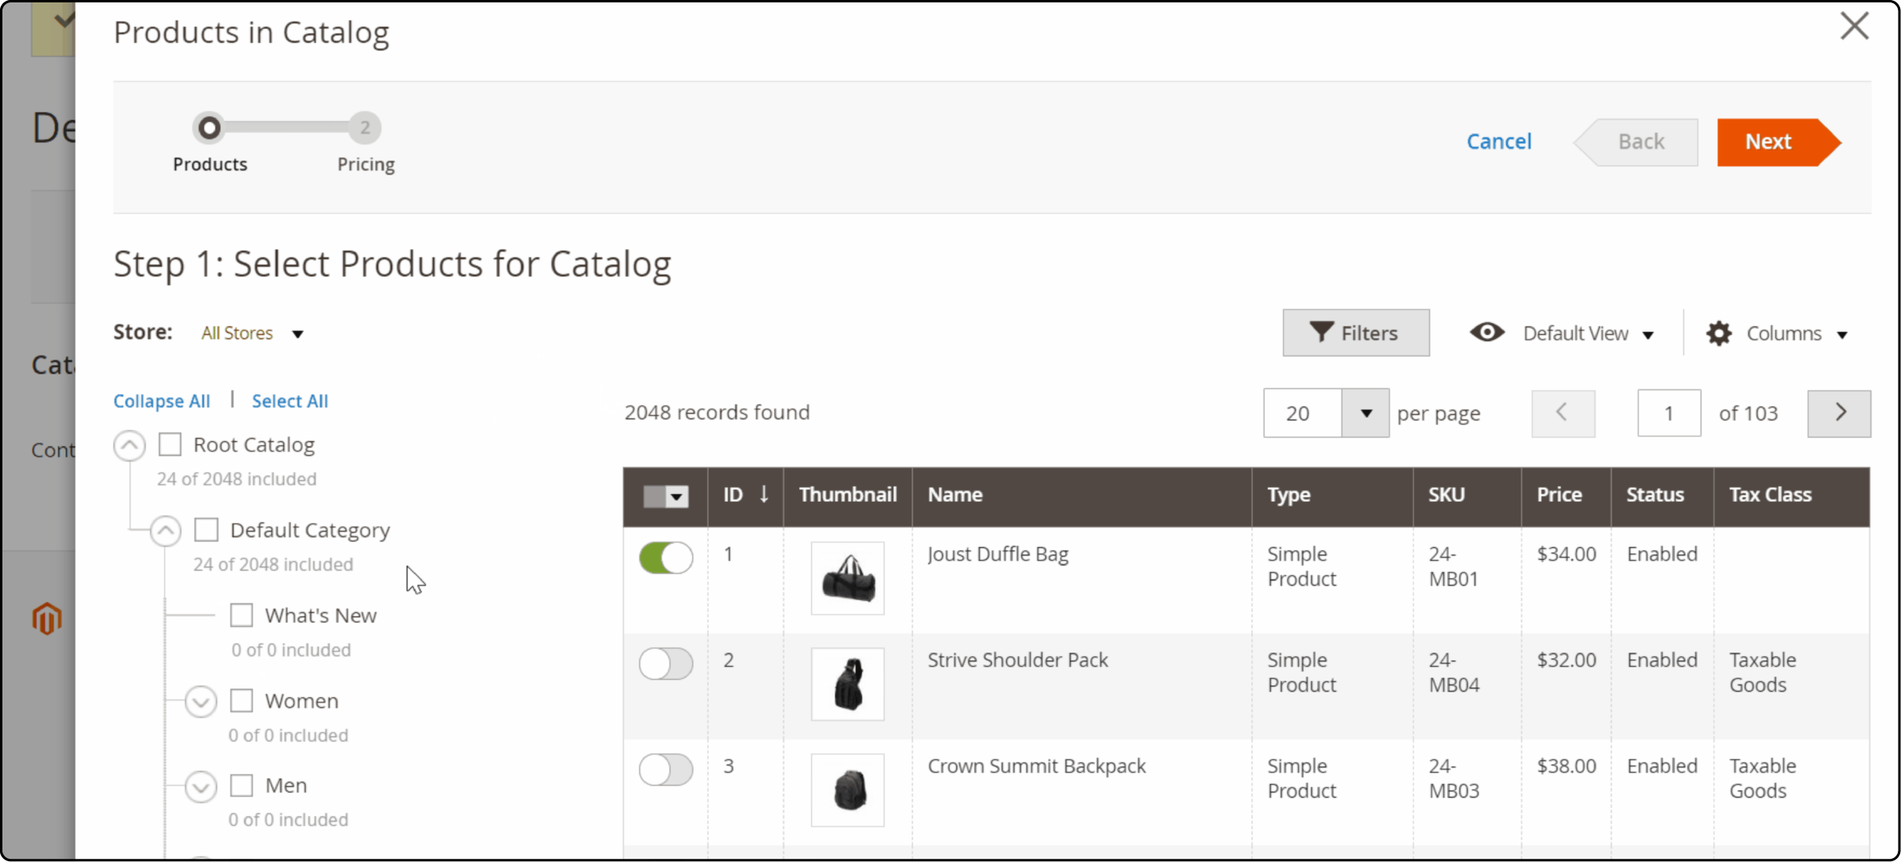
Task: Click the Select All link
Action: pos(289,401)
